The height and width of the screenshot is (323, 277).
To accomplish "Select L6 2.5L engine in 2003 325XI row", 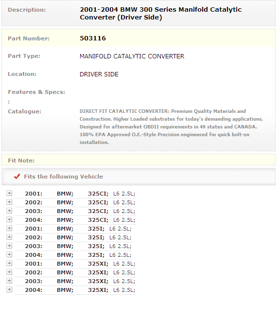I will coord(124,281).
